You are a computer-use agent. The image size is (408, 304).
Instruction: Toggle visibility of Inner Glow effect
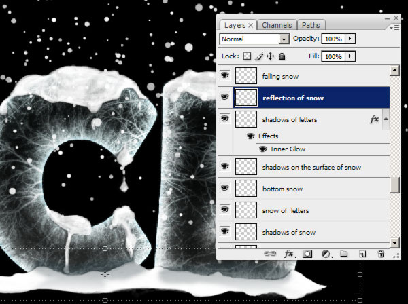[x=262, y=149]
